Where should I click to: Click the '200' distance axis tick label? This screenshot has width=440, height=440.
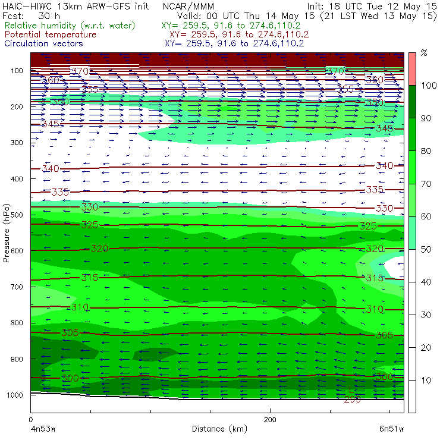point(270,420)
